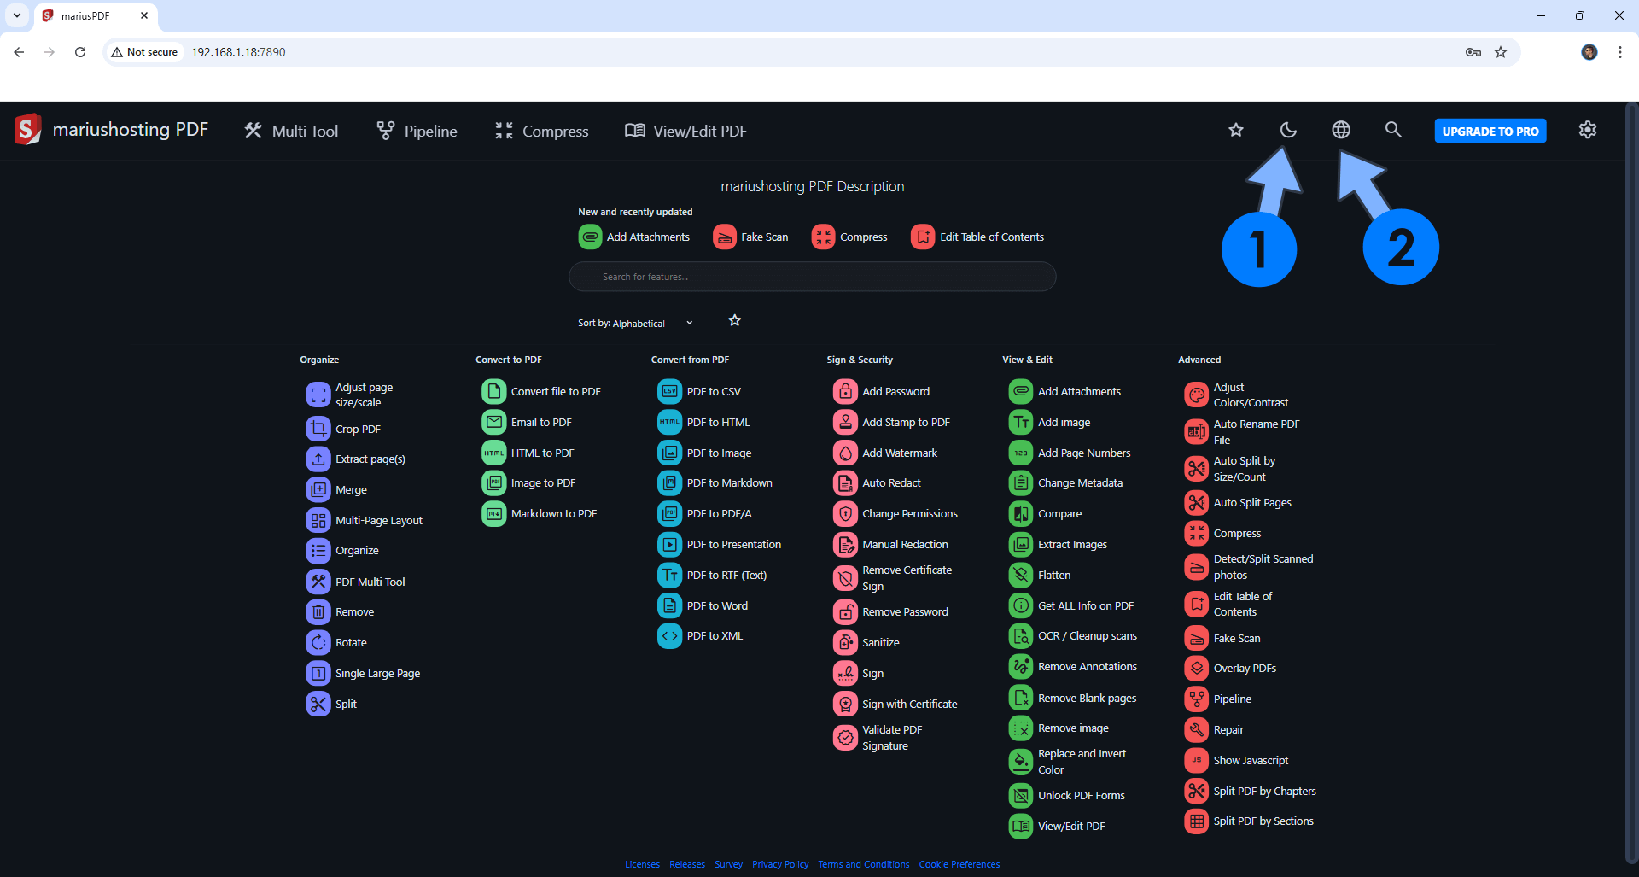
Task: Open Image to PDF tool
Action: coord(529,482)
